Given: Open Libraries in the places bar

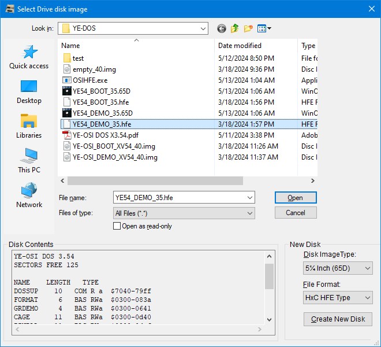Looking at the screenshot, I should click(29, 127).
